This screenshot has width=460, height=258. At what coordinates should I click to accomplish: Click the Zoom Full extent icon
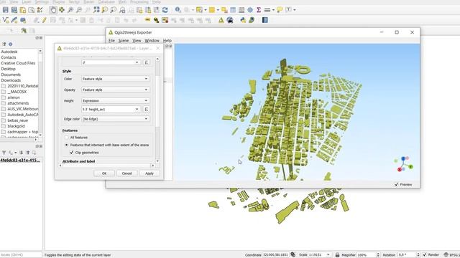pyautogui.click(x=96, y=10)
